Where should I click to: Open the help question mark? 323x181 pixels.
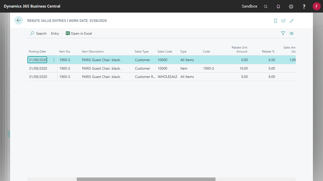[304, 7]
